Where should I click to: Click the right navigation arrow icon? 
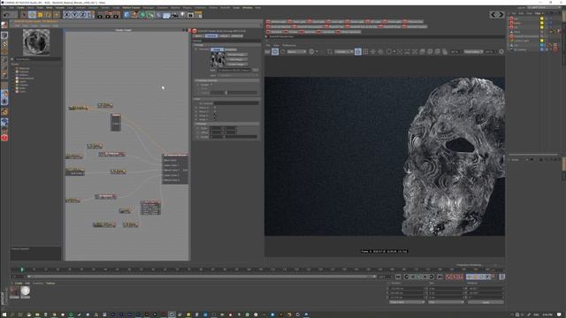[x=501, y=14]
